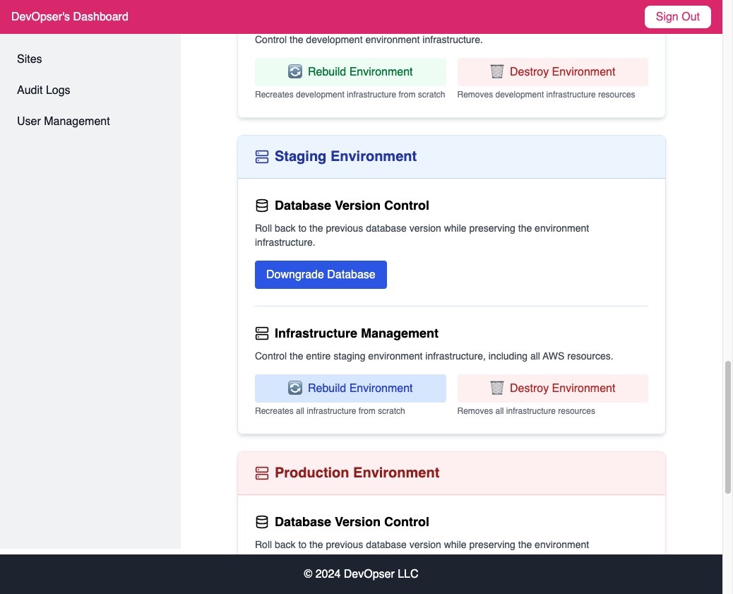This screenshot has height=594, width=733.
Task: Click the green development Rebuild Environment button
Action: point(350,72)
